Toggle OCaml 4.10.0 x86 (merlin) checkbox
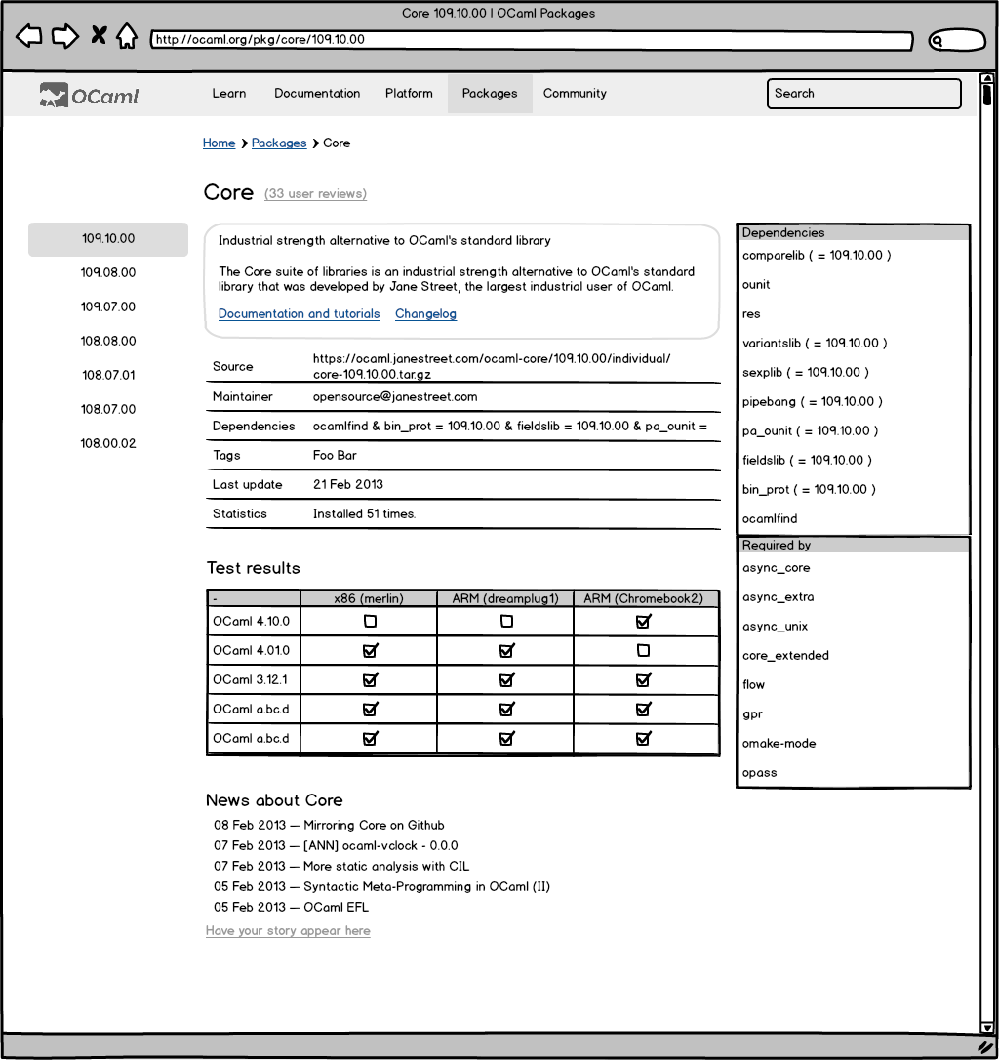Viewport: 999px width, 1060px height. point(370,621)
